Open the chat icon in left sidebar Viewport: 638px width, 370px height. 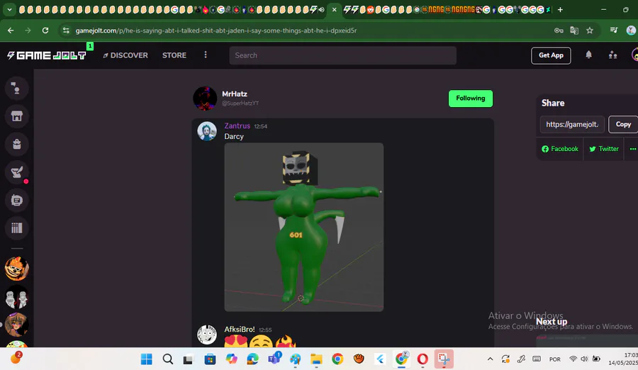17,201
